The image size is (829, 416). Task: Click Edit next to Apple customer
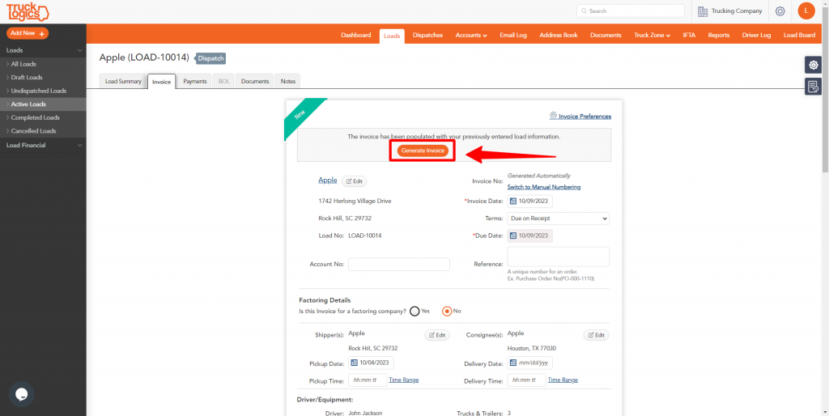click(x=355, y=181)
